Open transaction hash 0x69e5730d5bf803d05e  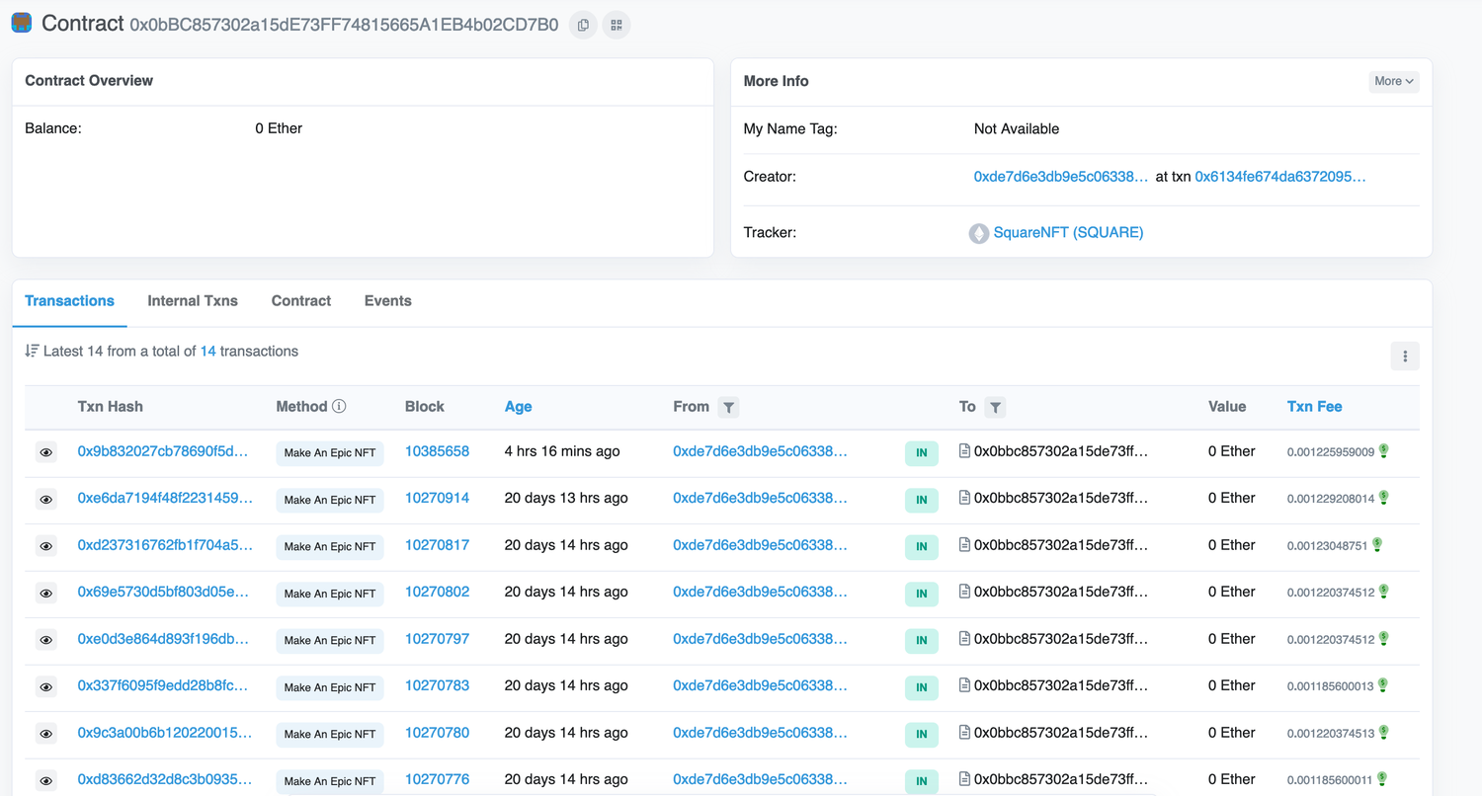[163, 592]
